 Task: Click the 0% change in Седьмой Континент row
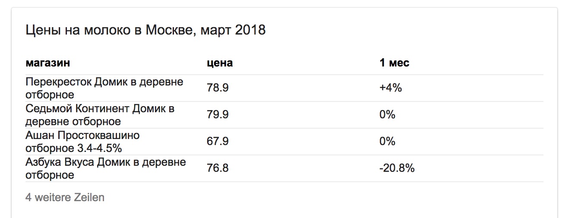(x=388, y=115)
